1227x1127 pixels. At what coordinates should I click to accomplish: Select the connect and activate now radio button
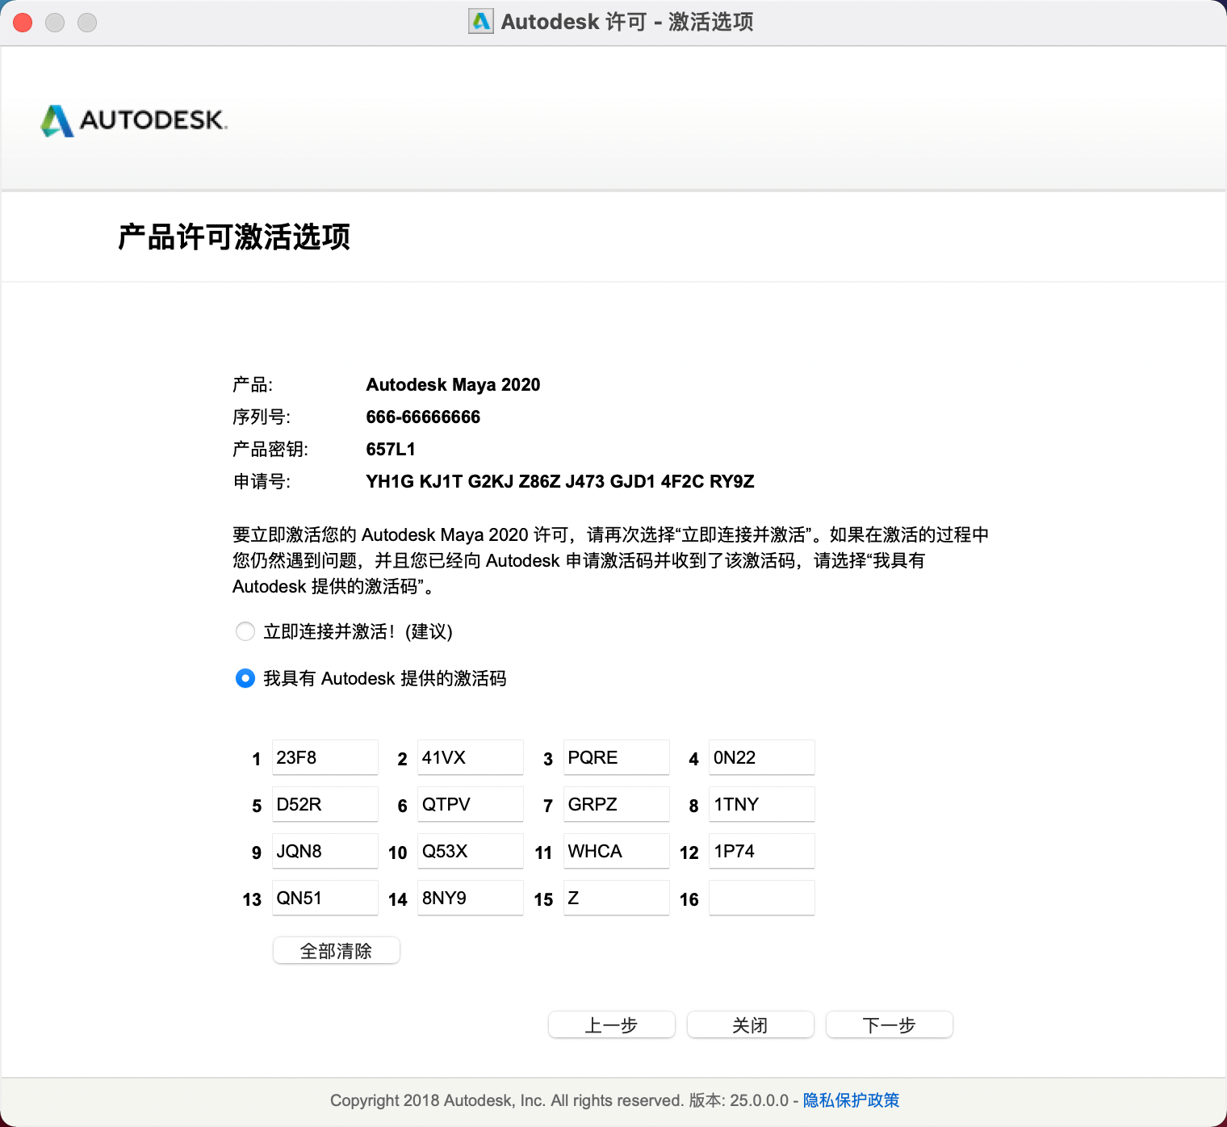(245, 631)
